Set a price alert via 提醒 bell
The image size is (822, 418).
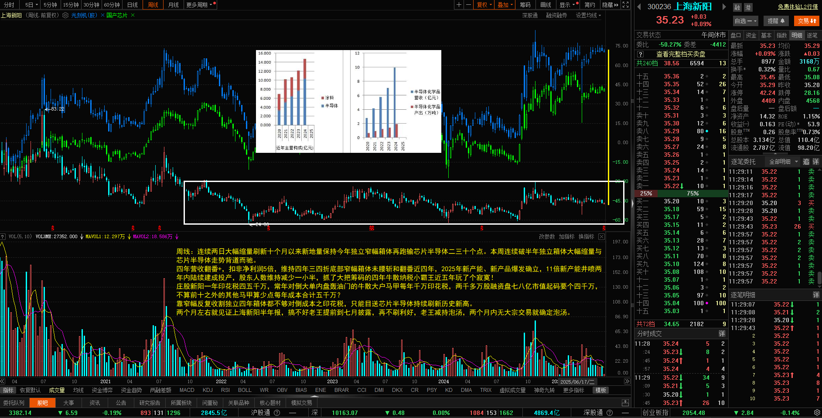pos(776,21)
